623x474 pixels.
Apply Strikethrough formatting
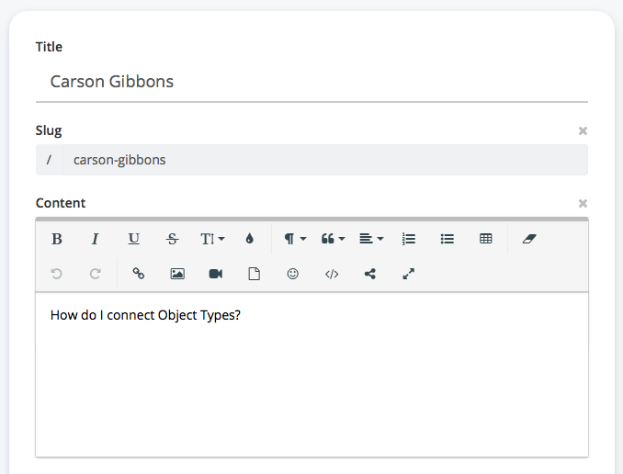[173, 239]
